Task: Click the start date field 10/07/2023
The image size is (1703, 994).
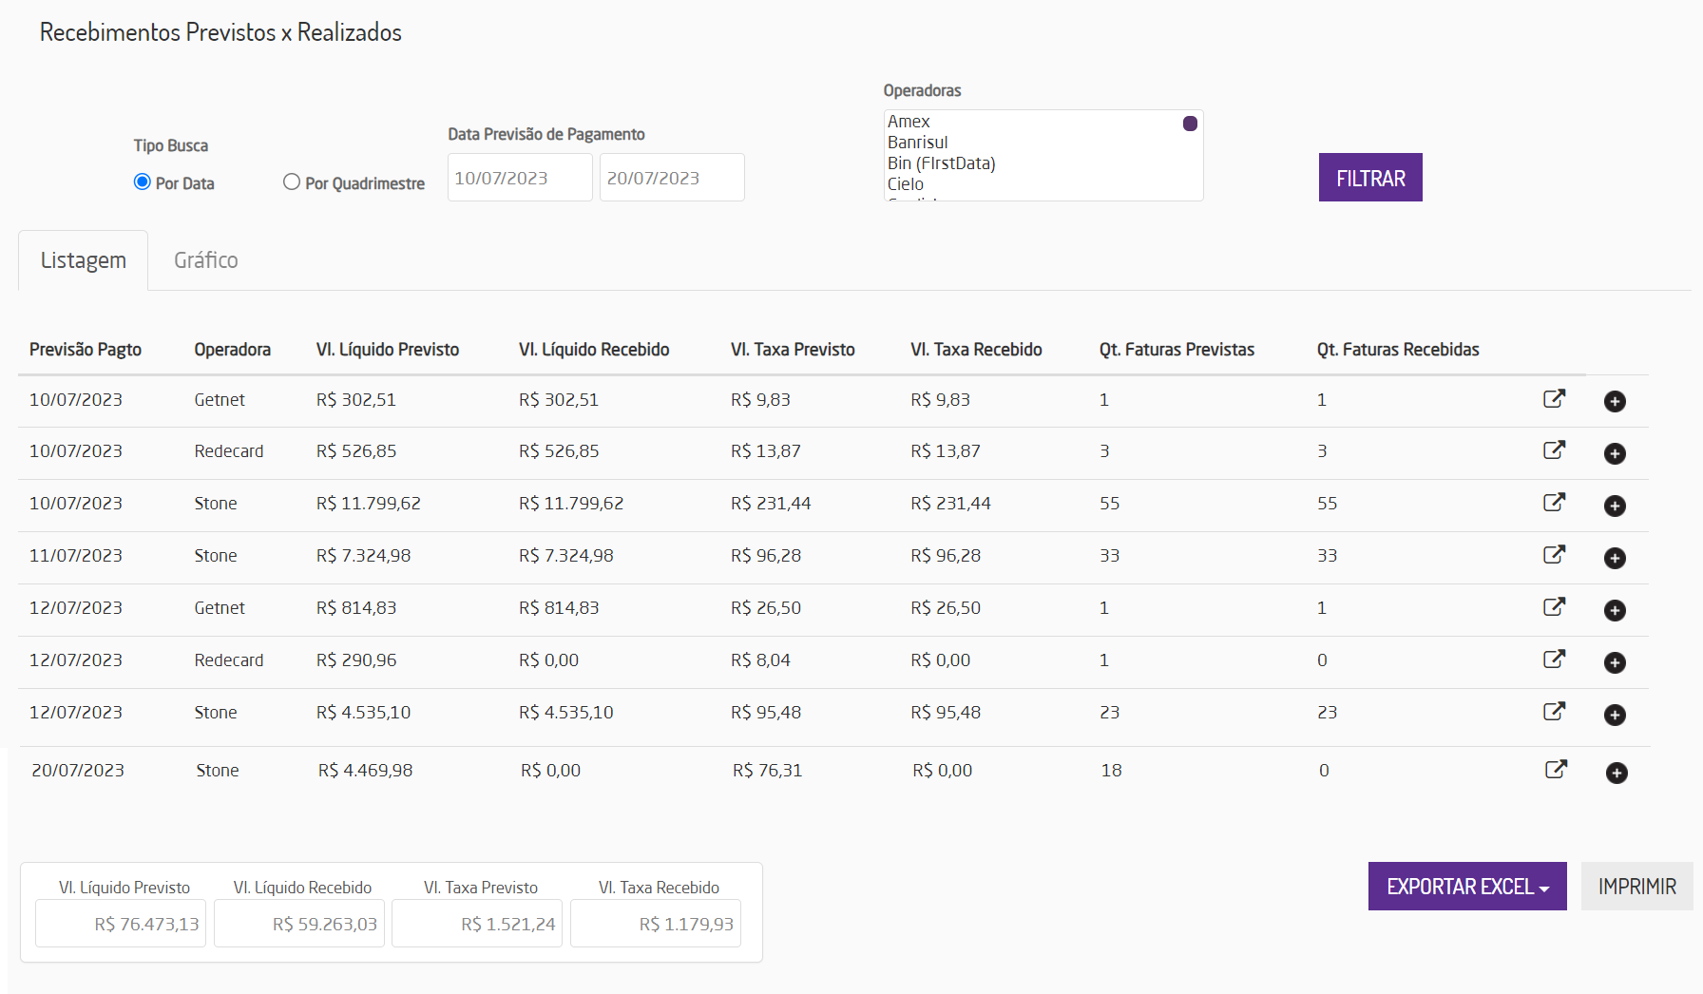Action: coord(519,178)
